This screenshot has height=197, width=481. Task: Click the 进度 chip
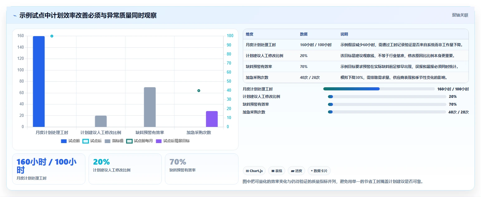point(296,171)
